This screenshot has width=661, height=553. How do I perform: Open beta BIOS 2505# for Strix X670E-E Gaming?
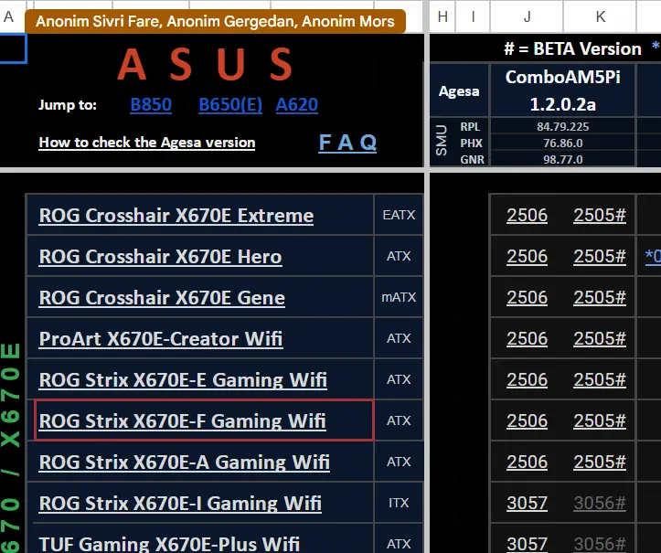600,379
